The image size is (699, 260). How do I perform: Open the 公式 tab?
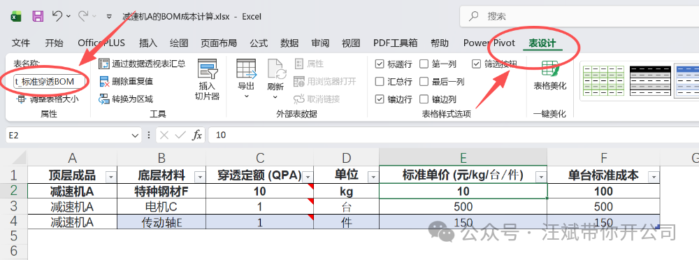(x=259, y=43)
